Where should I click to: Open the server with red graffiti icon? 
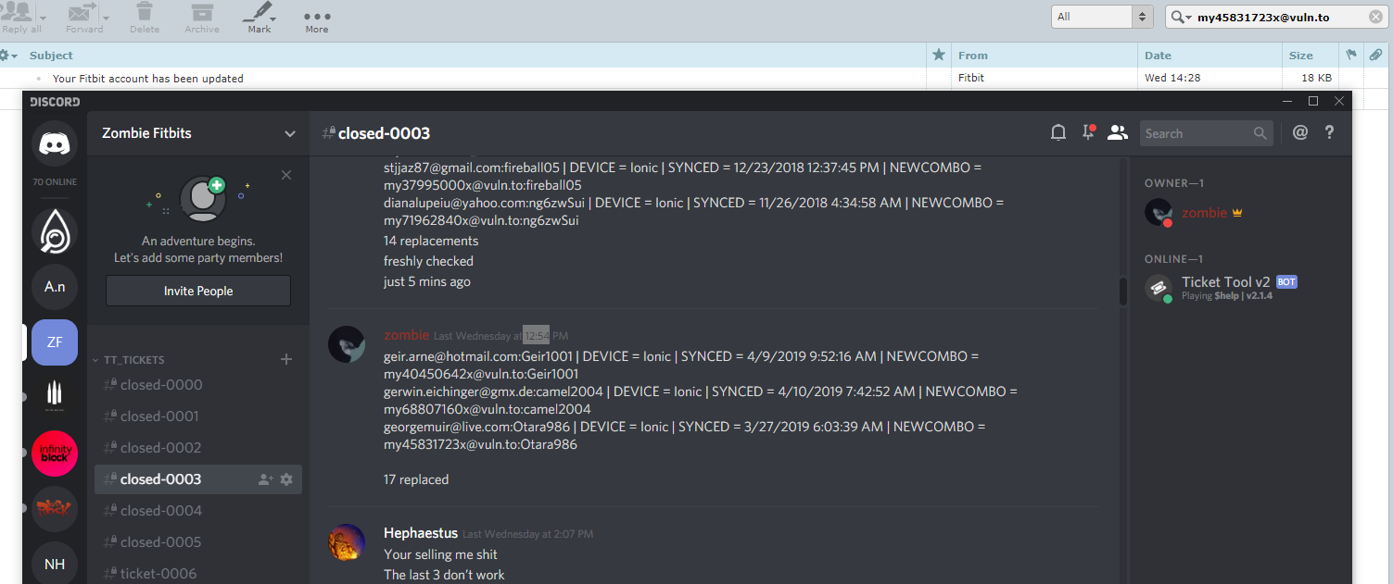pos(55,509)
